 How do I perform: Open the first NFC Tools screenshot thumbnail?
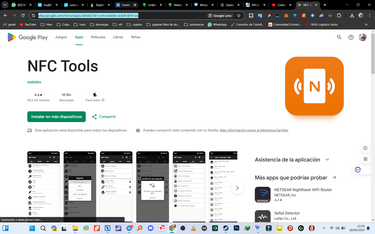pyautogui.click(x=43, y=187)
